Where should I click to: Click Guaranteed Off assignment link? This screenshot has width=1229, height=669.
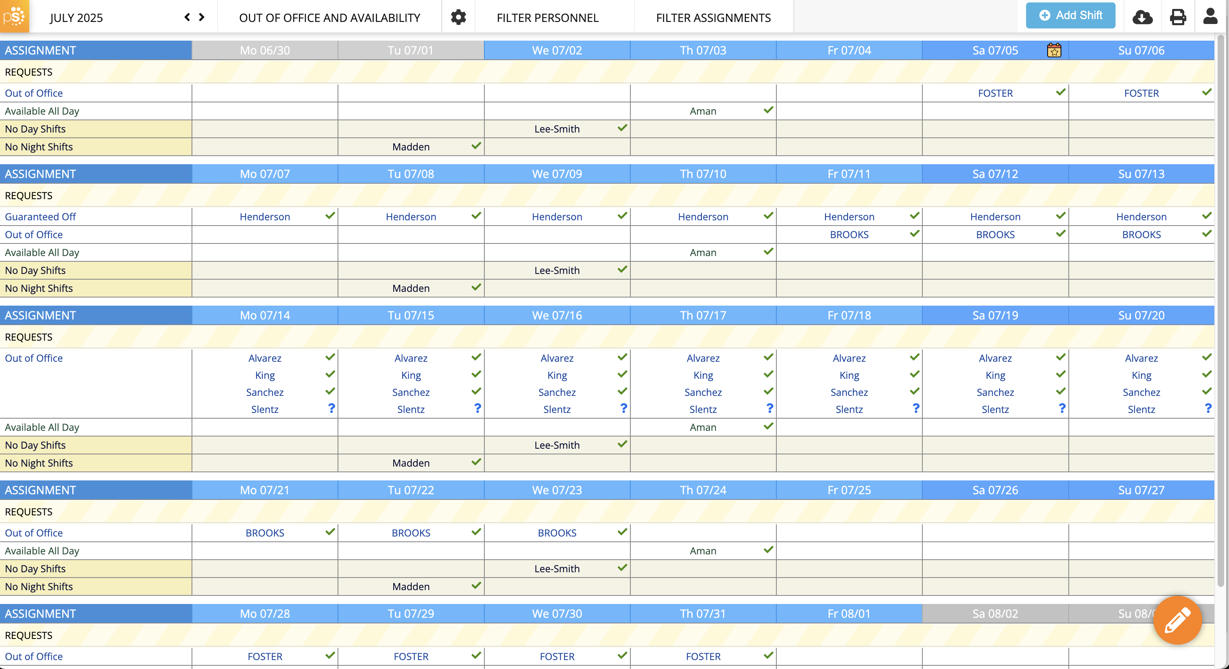[40, 217]
